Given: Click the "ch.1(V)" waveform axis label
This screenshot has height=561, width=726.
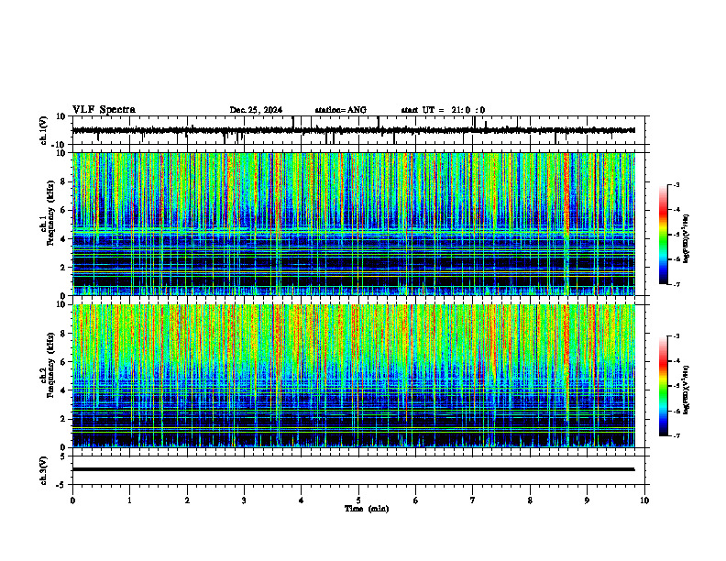Looking at the screenshot, I should (x=44, y=130).
